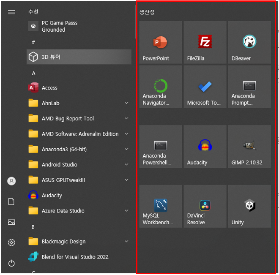The image size is (279, 275).
Task: Open the DBeaver tile
Action: (x=249, y=42)
